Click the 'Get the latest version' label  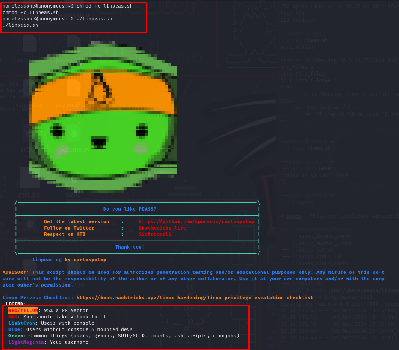click(x=76, y=221)
